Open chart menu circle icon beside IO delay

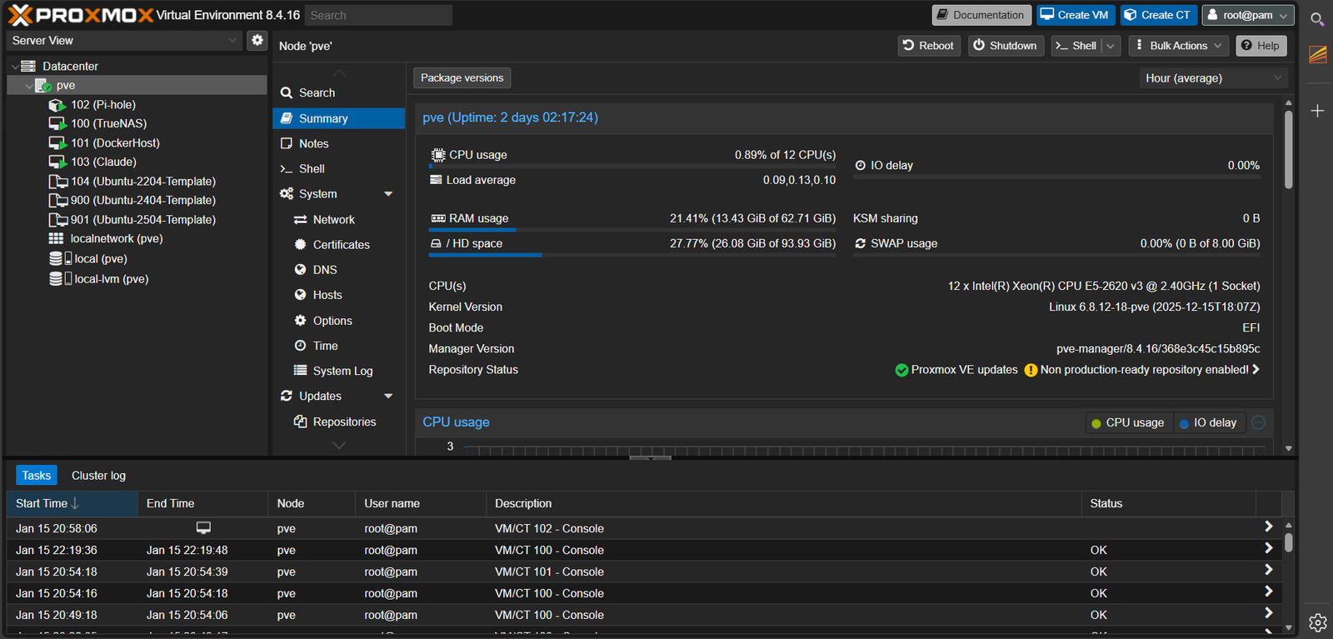point(1259,422)
